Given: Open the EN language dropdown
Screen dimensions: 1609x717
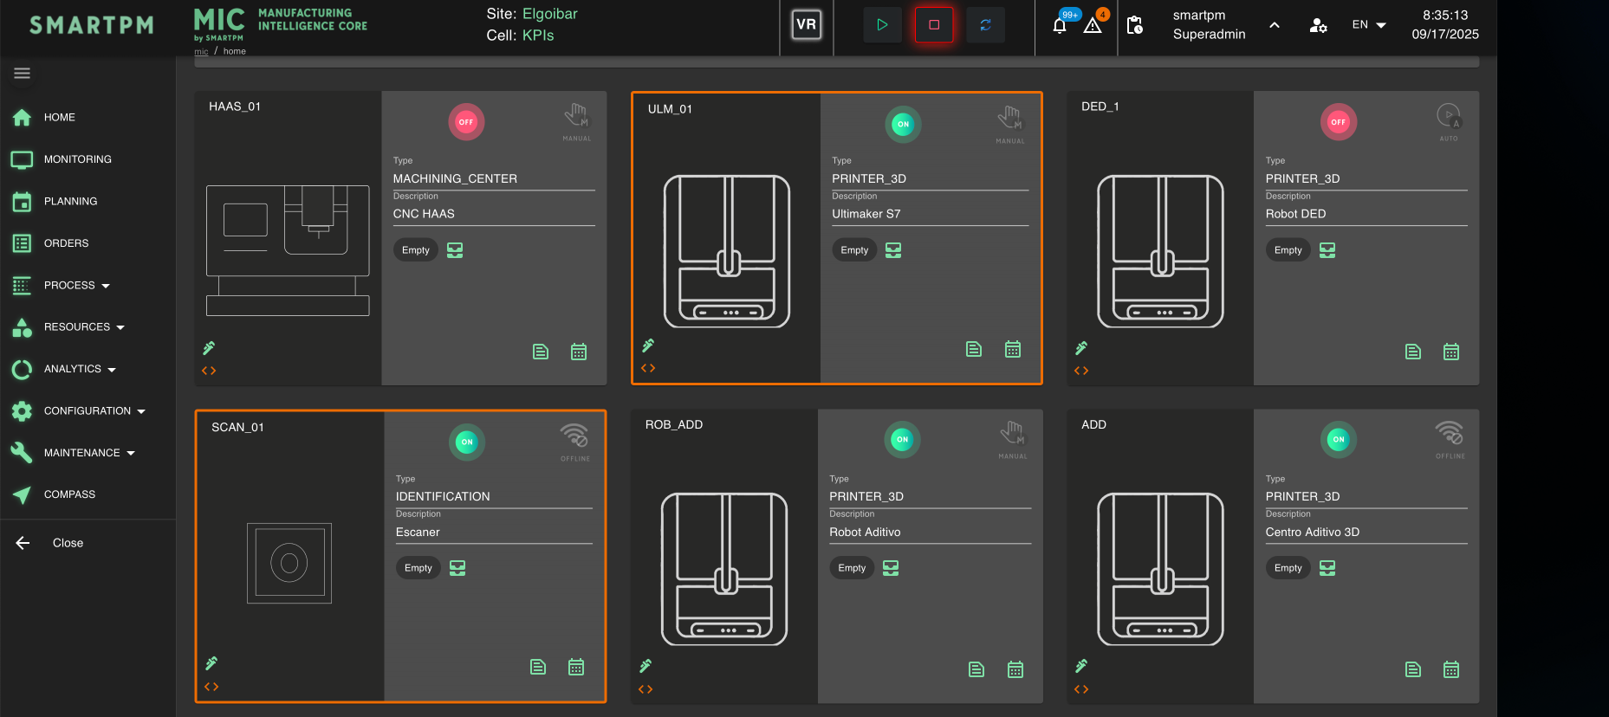Looking at the screenshot, I should tap(1369, 24).
